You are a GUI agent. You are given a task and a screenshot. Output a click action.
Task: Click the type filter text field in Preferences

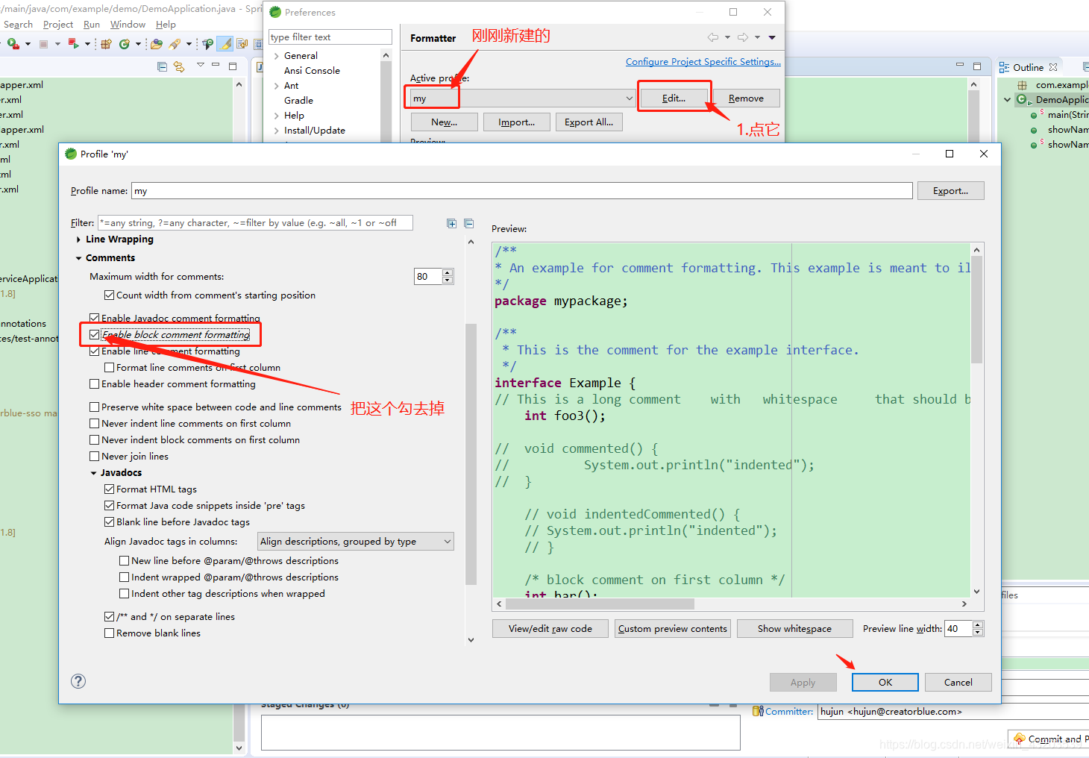[x=330, y=37]
